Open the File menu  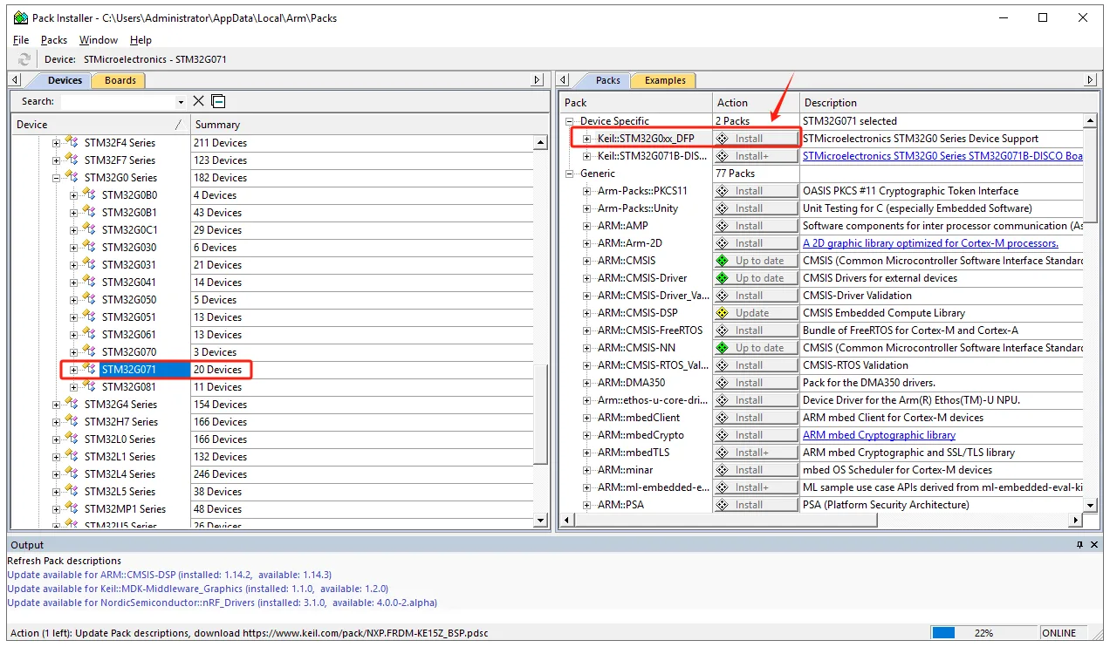(x=21, y=40)
